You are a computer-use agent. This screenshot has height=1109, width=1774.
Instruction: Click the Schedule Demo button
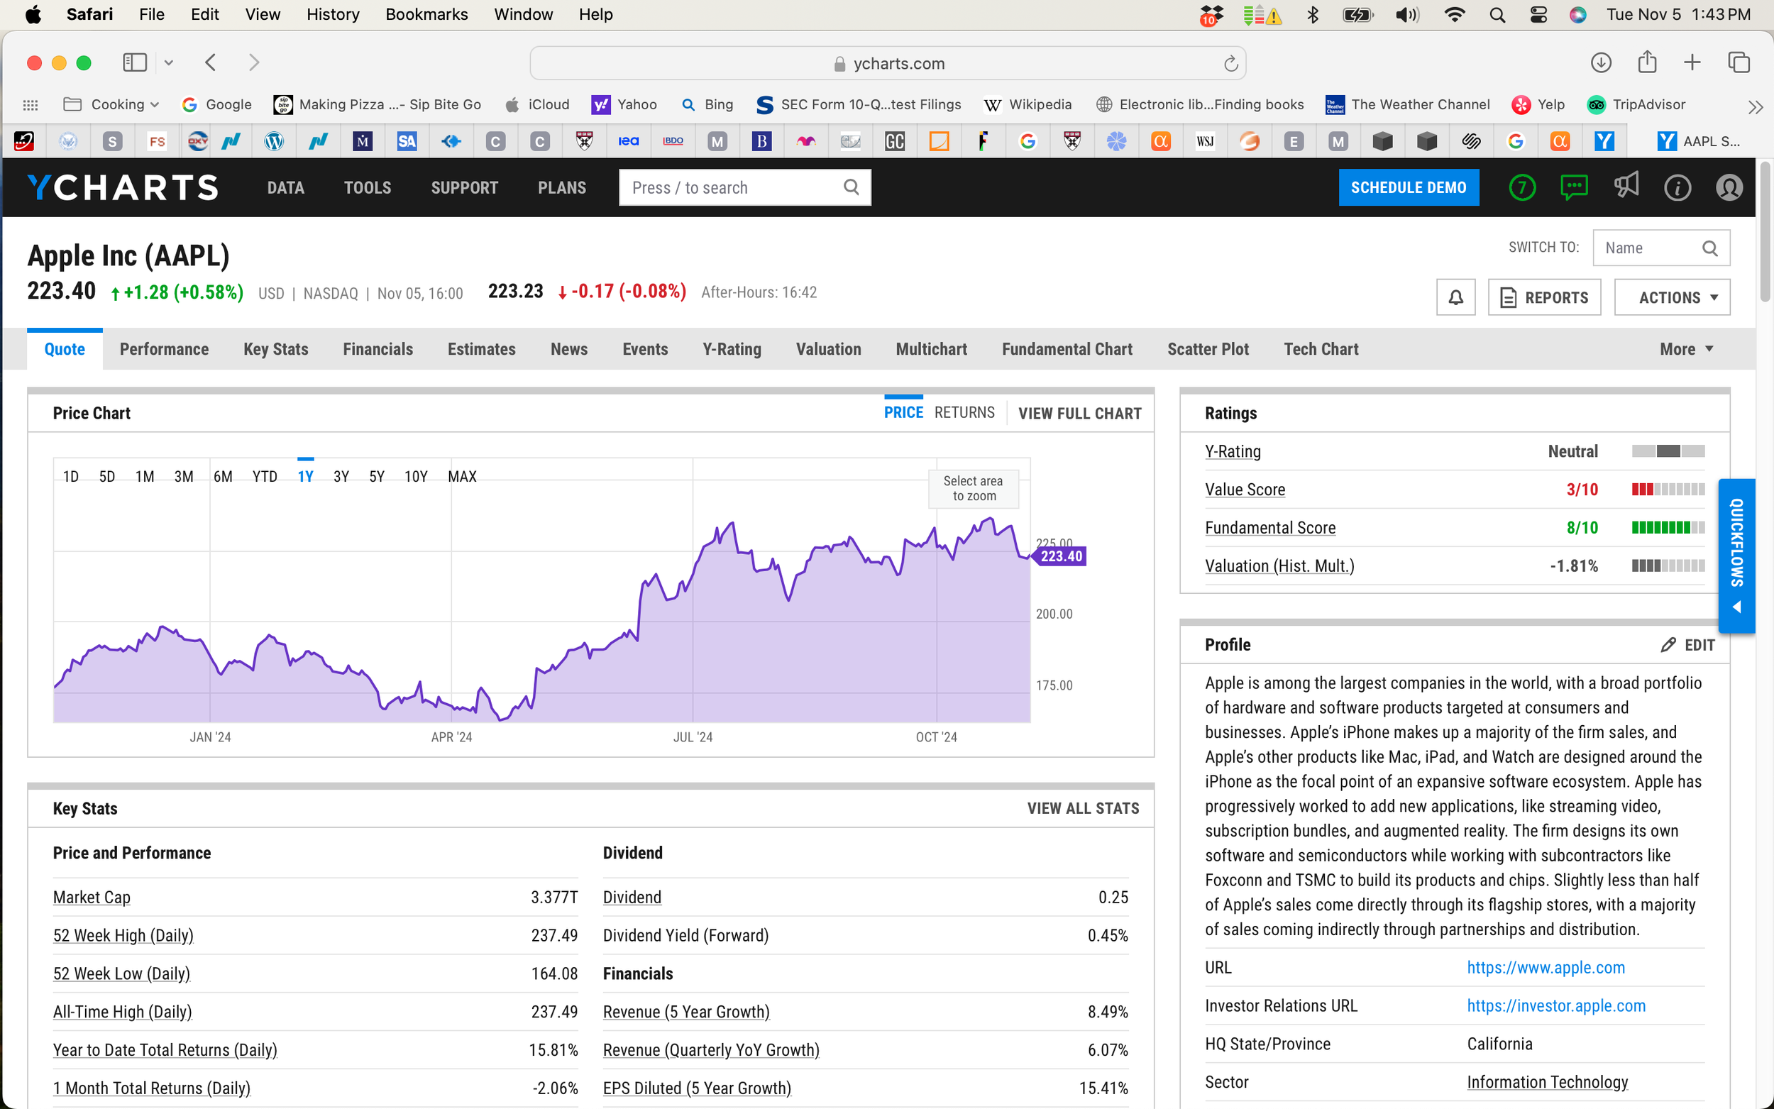pos(1408,188)
